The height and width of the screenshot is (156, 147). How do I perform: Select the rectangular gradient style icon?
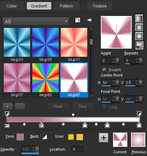[x=139, y=27]
